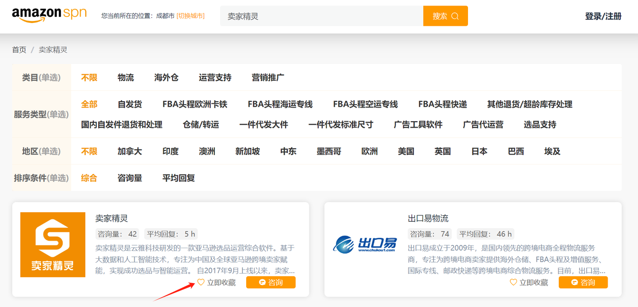The height and width of the screenshot is (307, 638).
Task: Open the 出口易 logo thumbnail
Action: point(365,245)
